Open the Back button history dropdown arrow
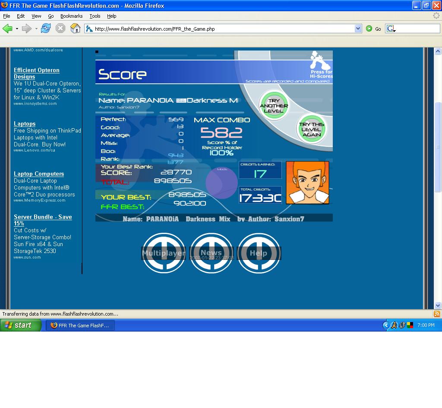 coord(17,29)
